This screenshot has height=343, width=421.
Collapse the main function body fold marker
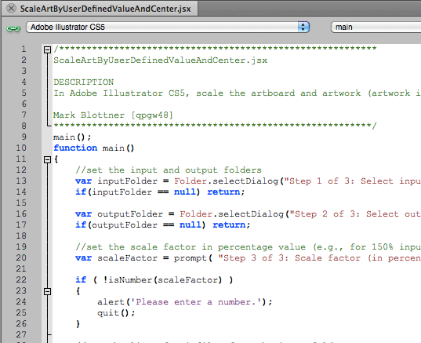[x=48, y=159]
